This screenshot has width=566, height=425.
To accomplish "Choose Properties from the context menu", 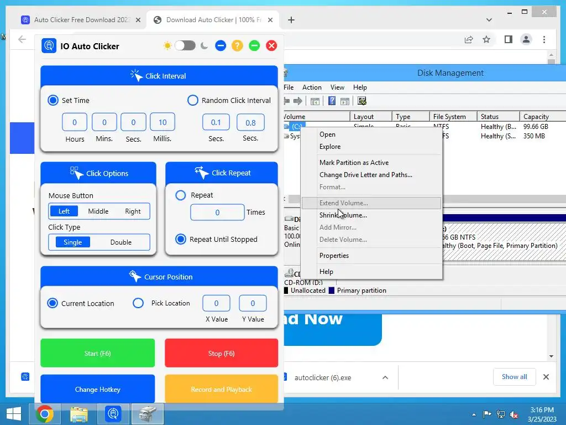I will 371,256.
